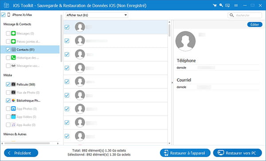Image resolution: width=266 pixels, height=161 pixels.
Task: Open the hamburger menu icon
Action: 236,6
